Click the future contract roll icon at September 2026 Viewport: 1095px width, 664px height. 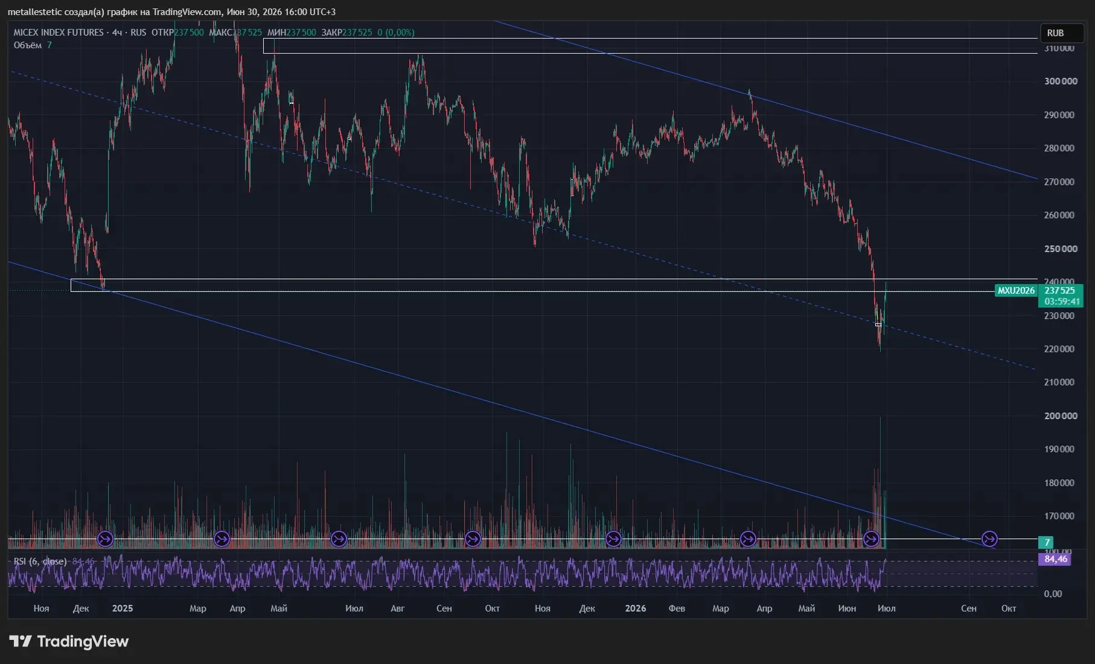[989, 539]
